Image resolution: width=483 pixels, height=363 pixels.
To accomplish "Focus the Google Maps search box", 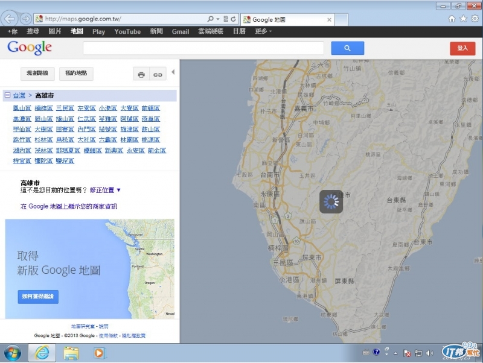I will tap(203, 48).
